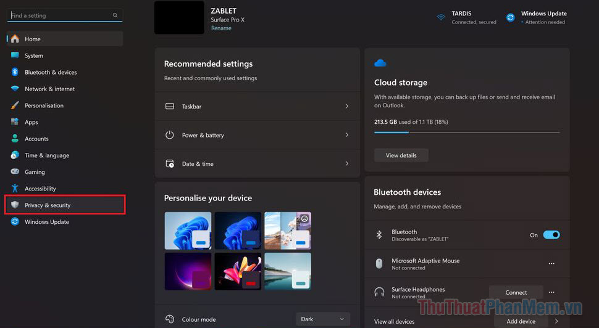599x328 pixels.
Task: Click the Windows Update sync icon in header
Action: pos(510,17)
